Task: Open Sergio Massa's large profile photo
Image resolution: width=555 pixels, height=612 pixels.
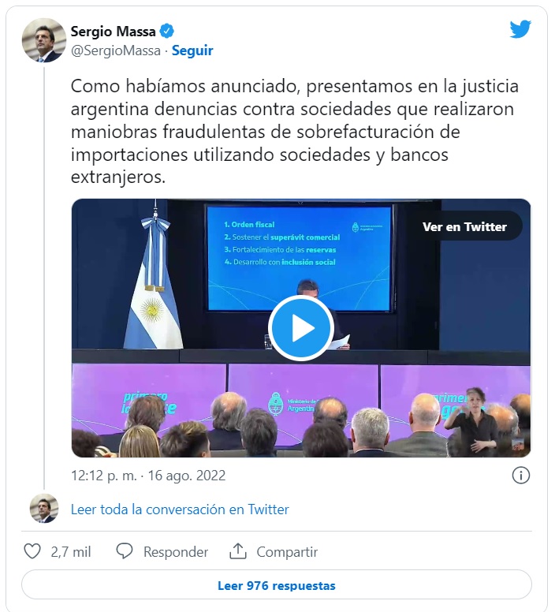Action: (x=43, y=40)
